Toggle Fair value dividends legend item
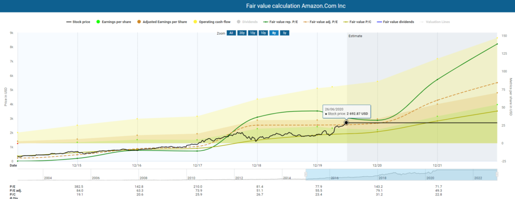This screenshot has width=515, height=199. click(395, 22)
